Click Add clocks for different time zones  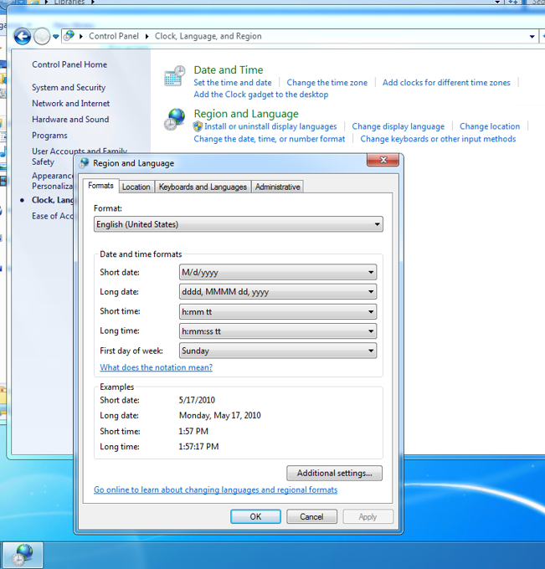(446, 83)
